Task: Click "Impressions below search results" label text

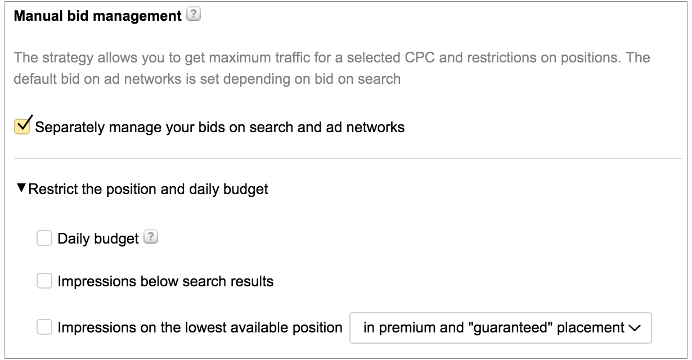Action: (165, 281)
